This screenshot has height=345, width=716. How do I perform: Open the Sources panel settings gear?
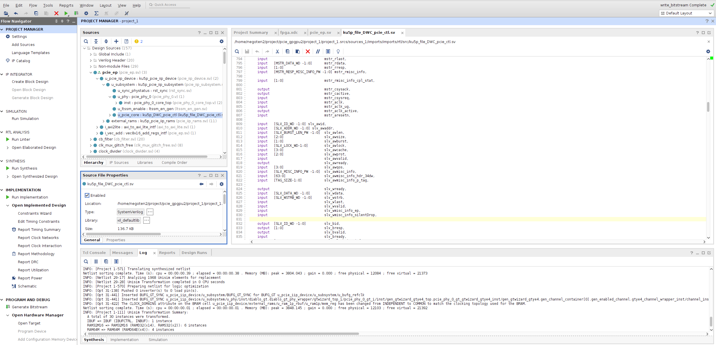[222, 41]
